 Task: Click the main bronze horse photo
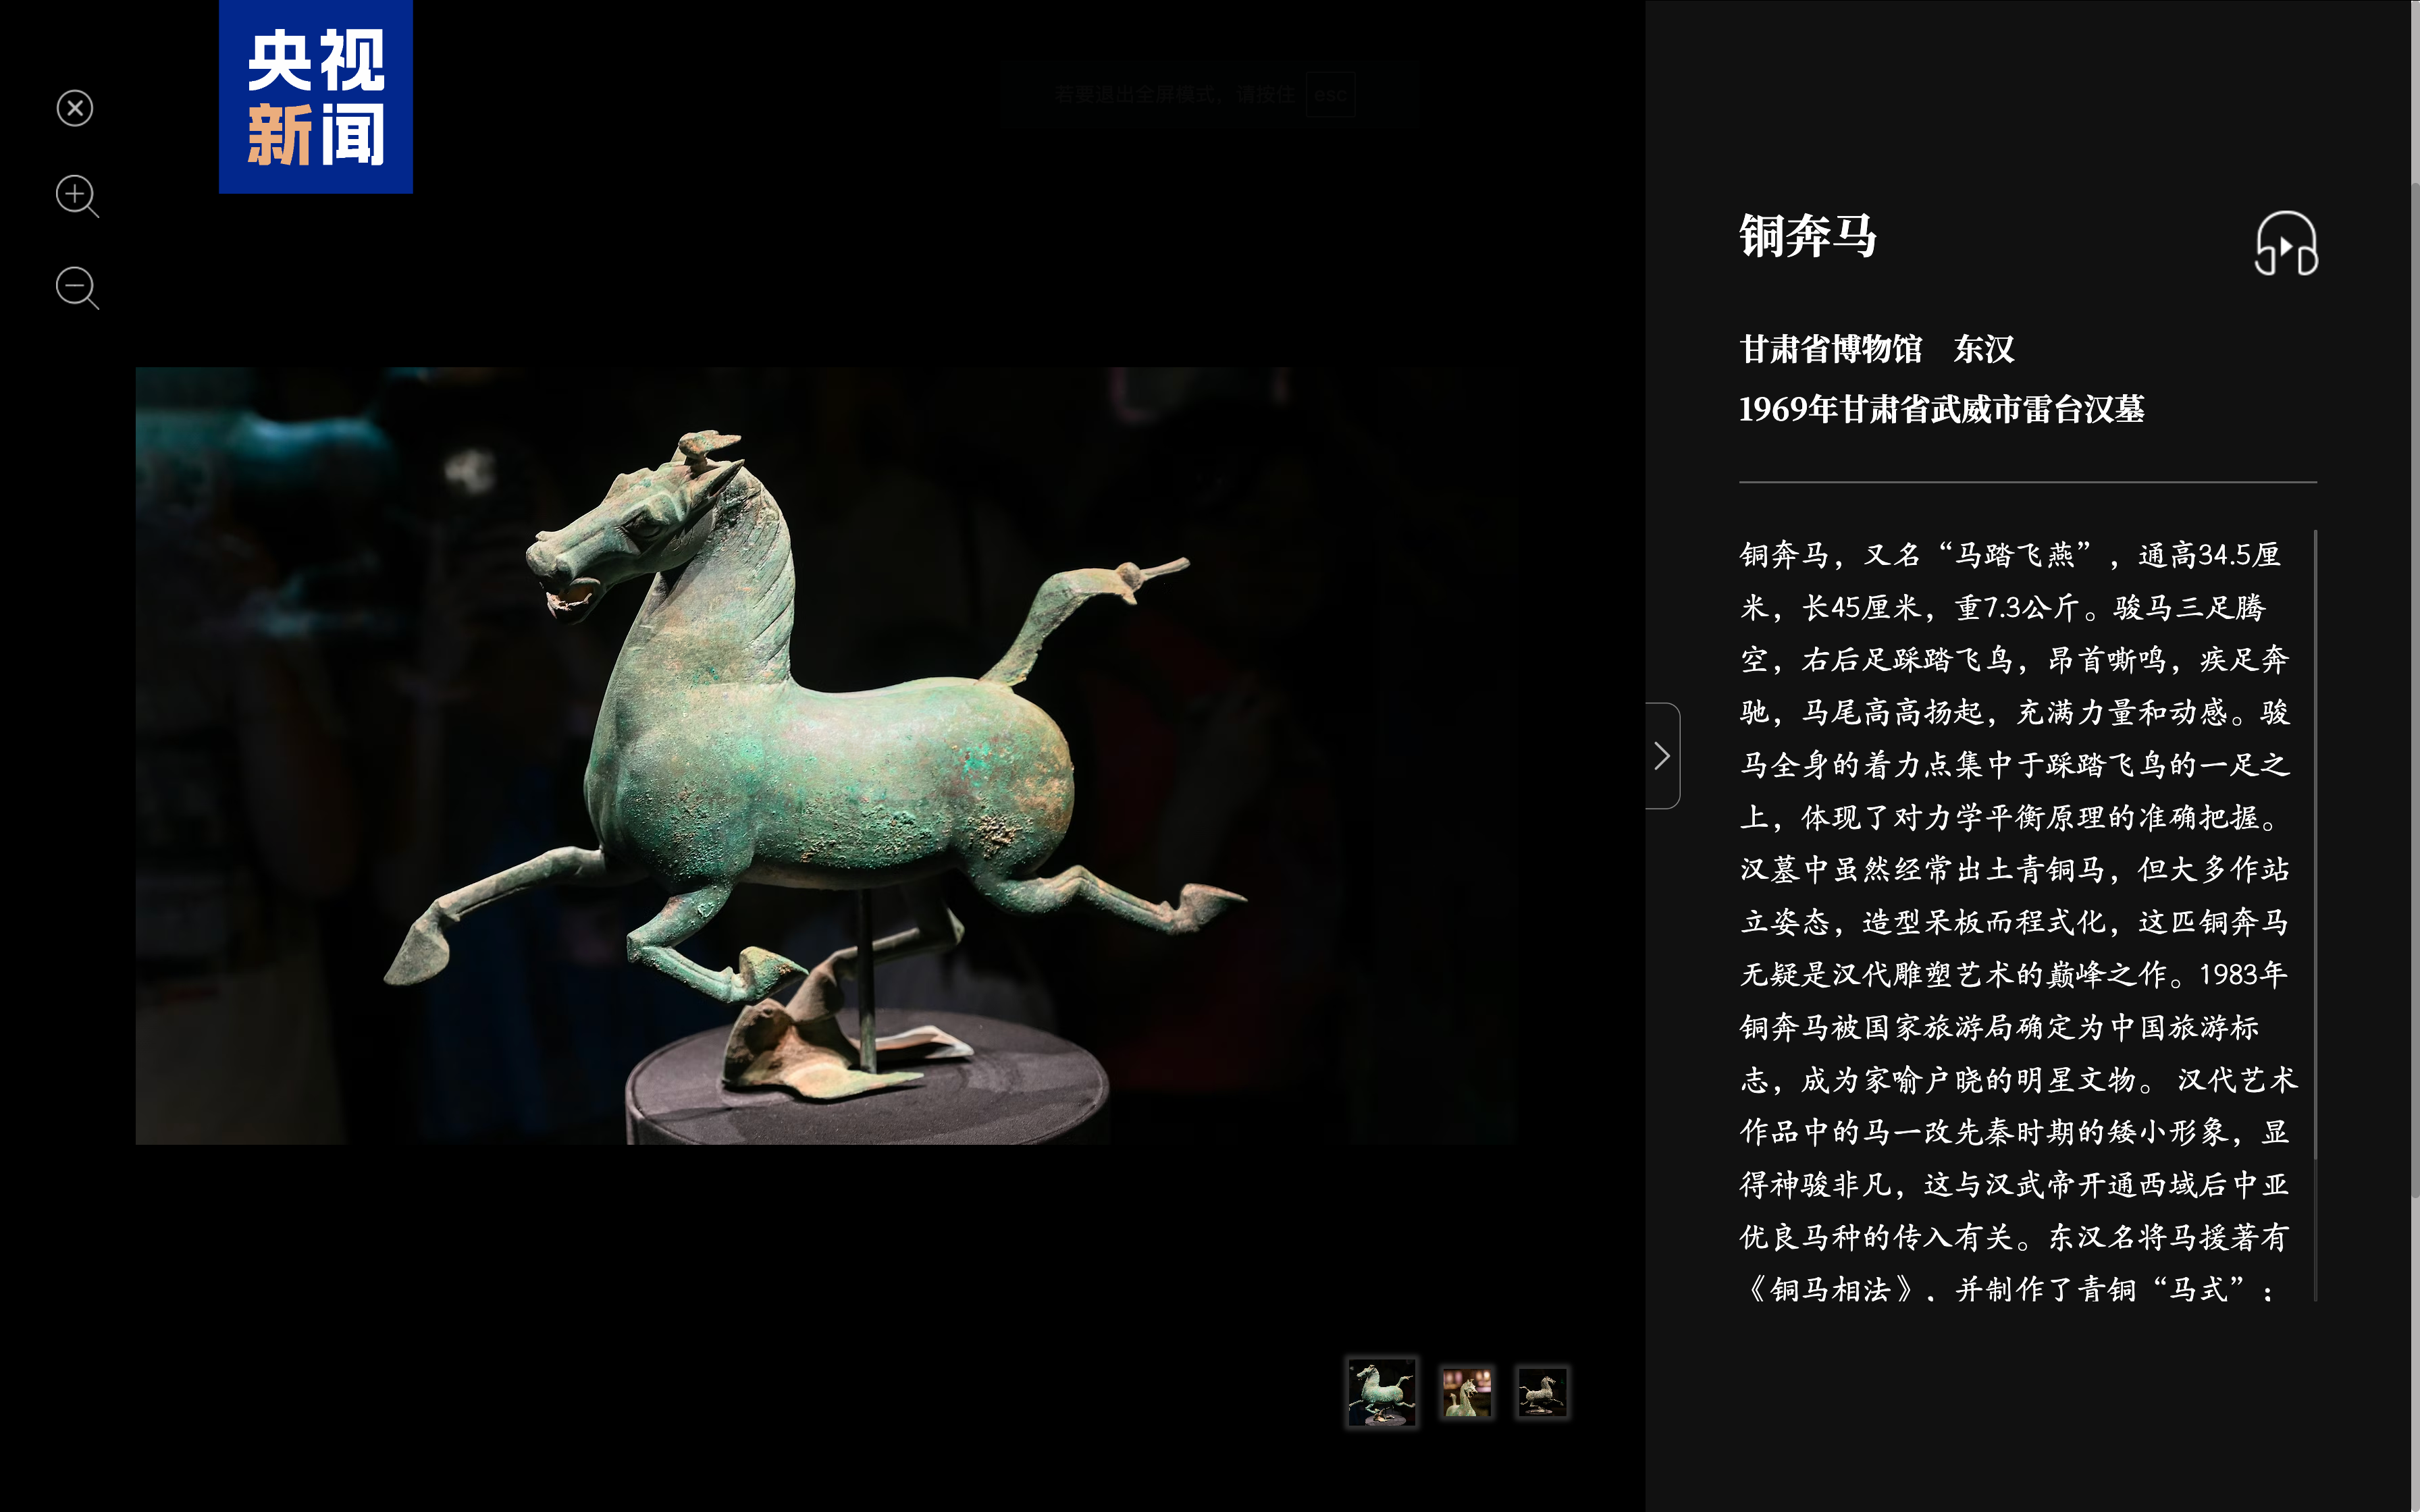826,756
